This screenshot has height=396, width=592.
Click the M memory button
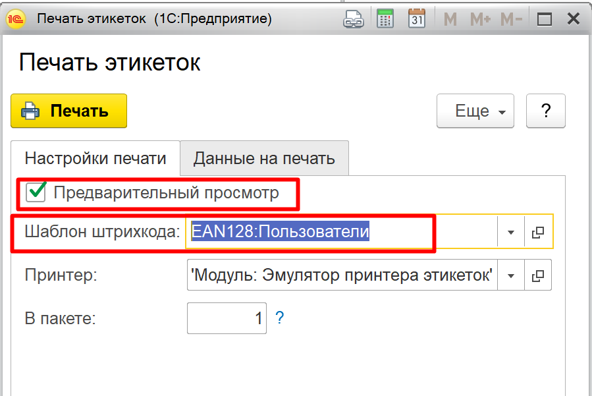tap(450, 19)
